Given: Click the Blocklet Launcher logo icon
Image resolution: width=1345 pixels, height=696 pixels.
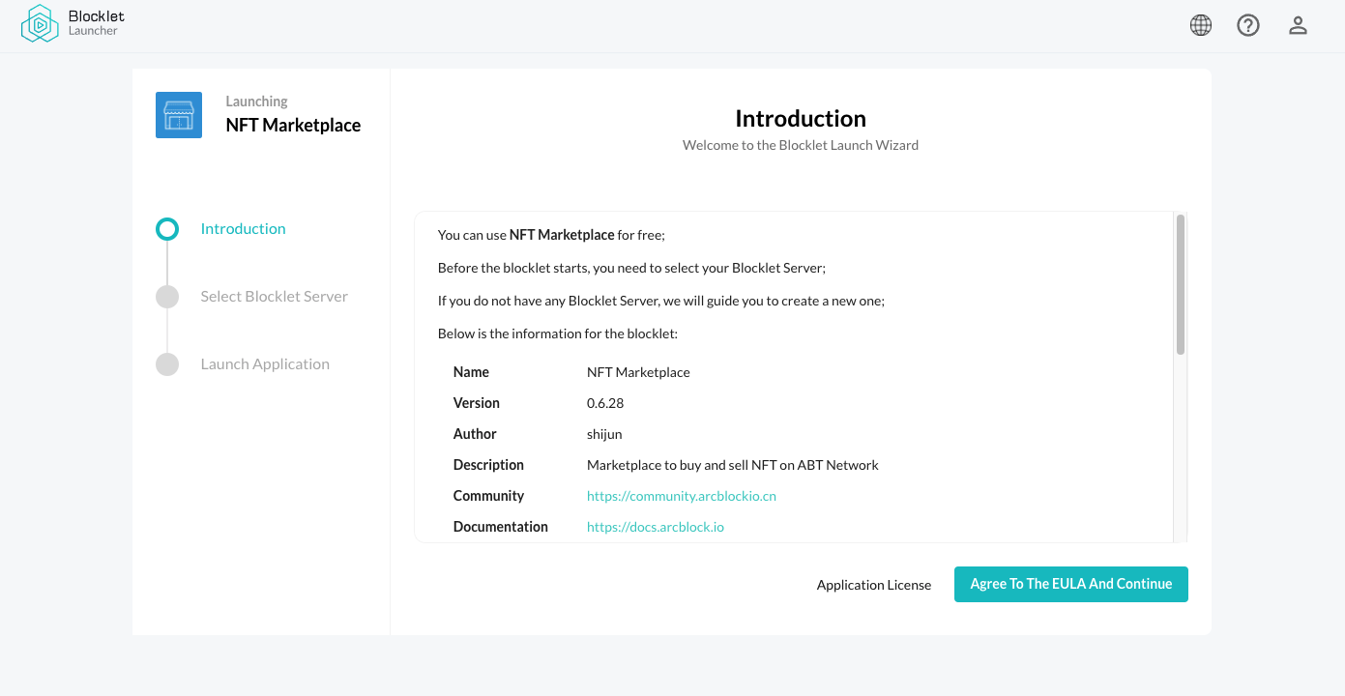Looking at the screenshot, I should coord(39,24).
